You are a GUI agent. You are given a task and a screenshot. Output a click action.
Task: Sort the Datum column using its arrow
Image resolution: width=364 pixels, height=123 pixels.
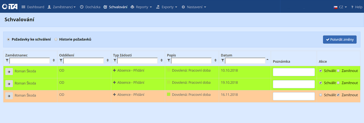click(x=267, y=60)
